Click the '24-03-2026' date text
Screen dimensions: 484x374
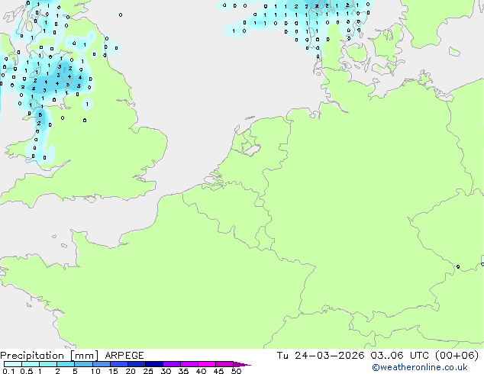point(329,356)
